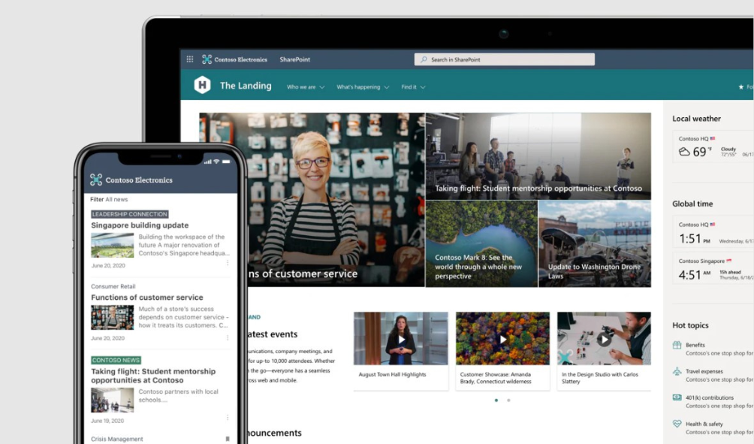Click the Travel expenses airplane icon
Screen dimensions: 754x444
[x=677, y=371]
